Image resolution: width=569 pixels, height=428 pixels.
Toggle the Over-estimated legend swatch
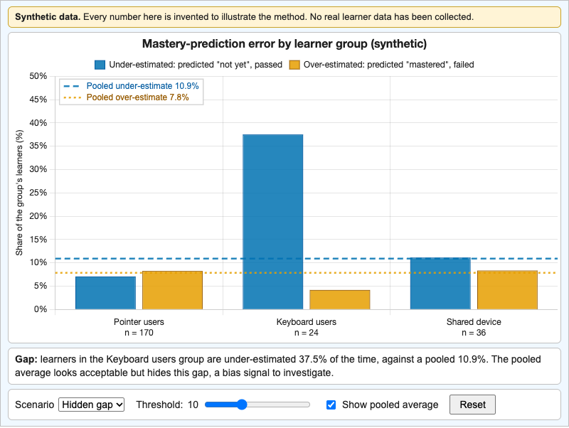[x=294, y=65]
